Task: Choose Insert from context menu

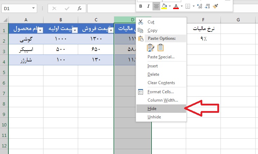Action: 161,66
